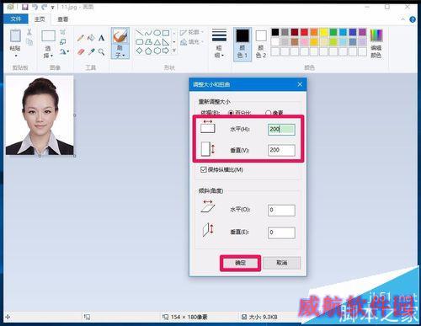The width and height of the screenshot is (421, 326).
Task: Click the line thickness Size icon
Action: [219, 35]
